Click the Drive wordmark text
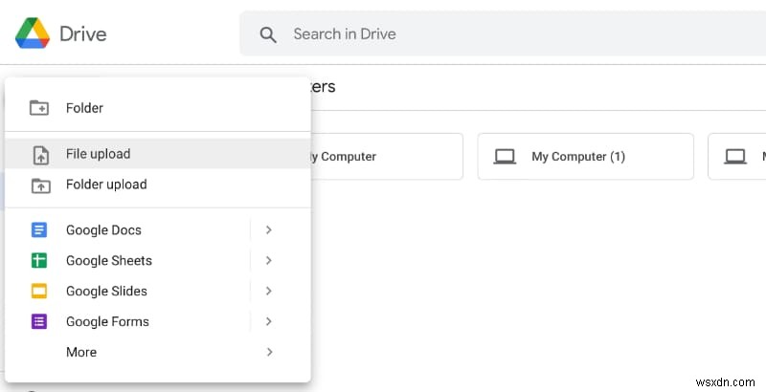This screenshot has height=392, width=766. click(x=83, y=34)
